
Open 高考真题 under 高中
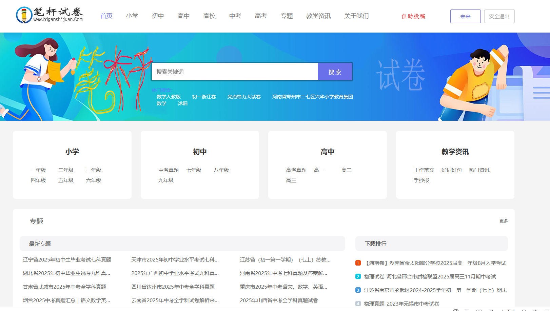(x=296, y=170)
